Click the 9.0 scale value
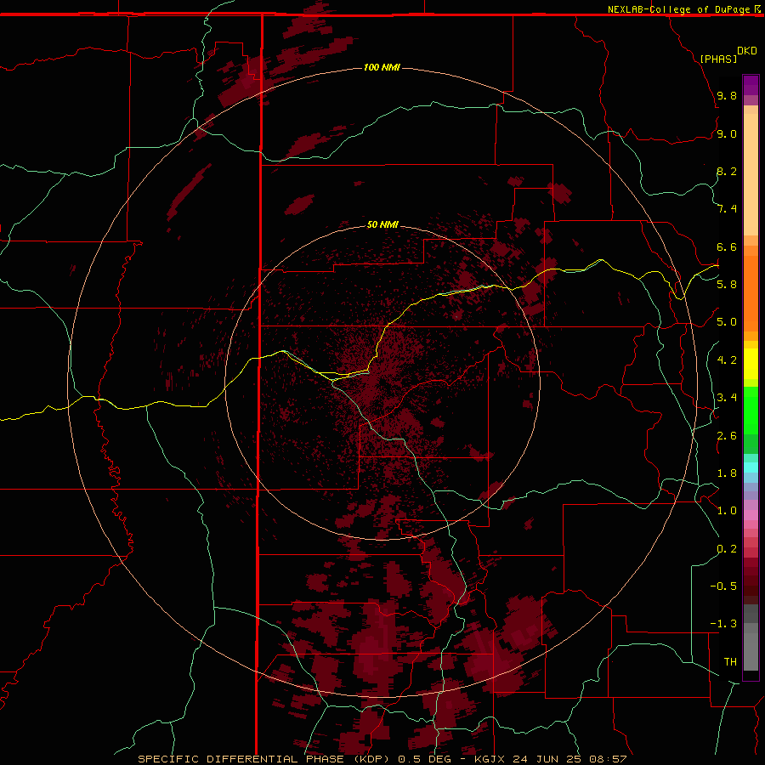This screenshot has height=765, width=765. point(727,134)
